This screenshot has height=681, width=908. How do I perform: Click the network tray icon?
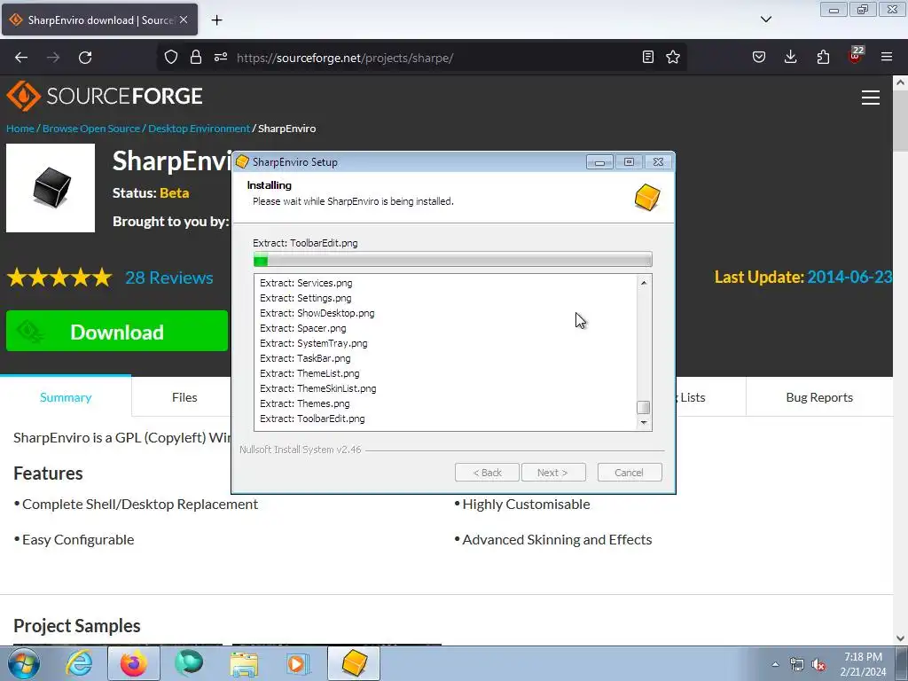[x=797, y=665]
